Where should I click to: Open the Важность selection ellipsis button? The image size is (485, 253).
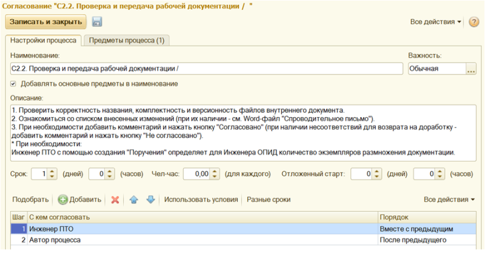coord(470,69)
